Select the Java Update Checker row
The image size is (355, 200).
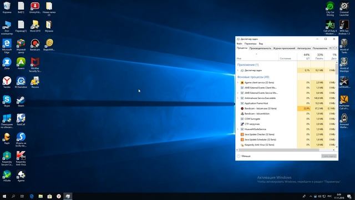click(286, 134)
